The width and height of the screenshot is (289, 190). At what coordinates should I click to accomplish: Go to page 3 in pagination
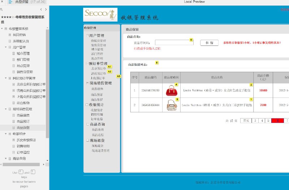(x=255, y=121)
